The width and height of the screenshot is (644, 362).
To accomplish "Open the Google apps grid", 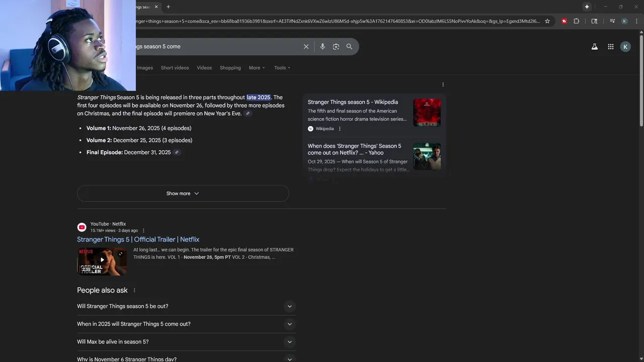I will (x=610, y=47).
